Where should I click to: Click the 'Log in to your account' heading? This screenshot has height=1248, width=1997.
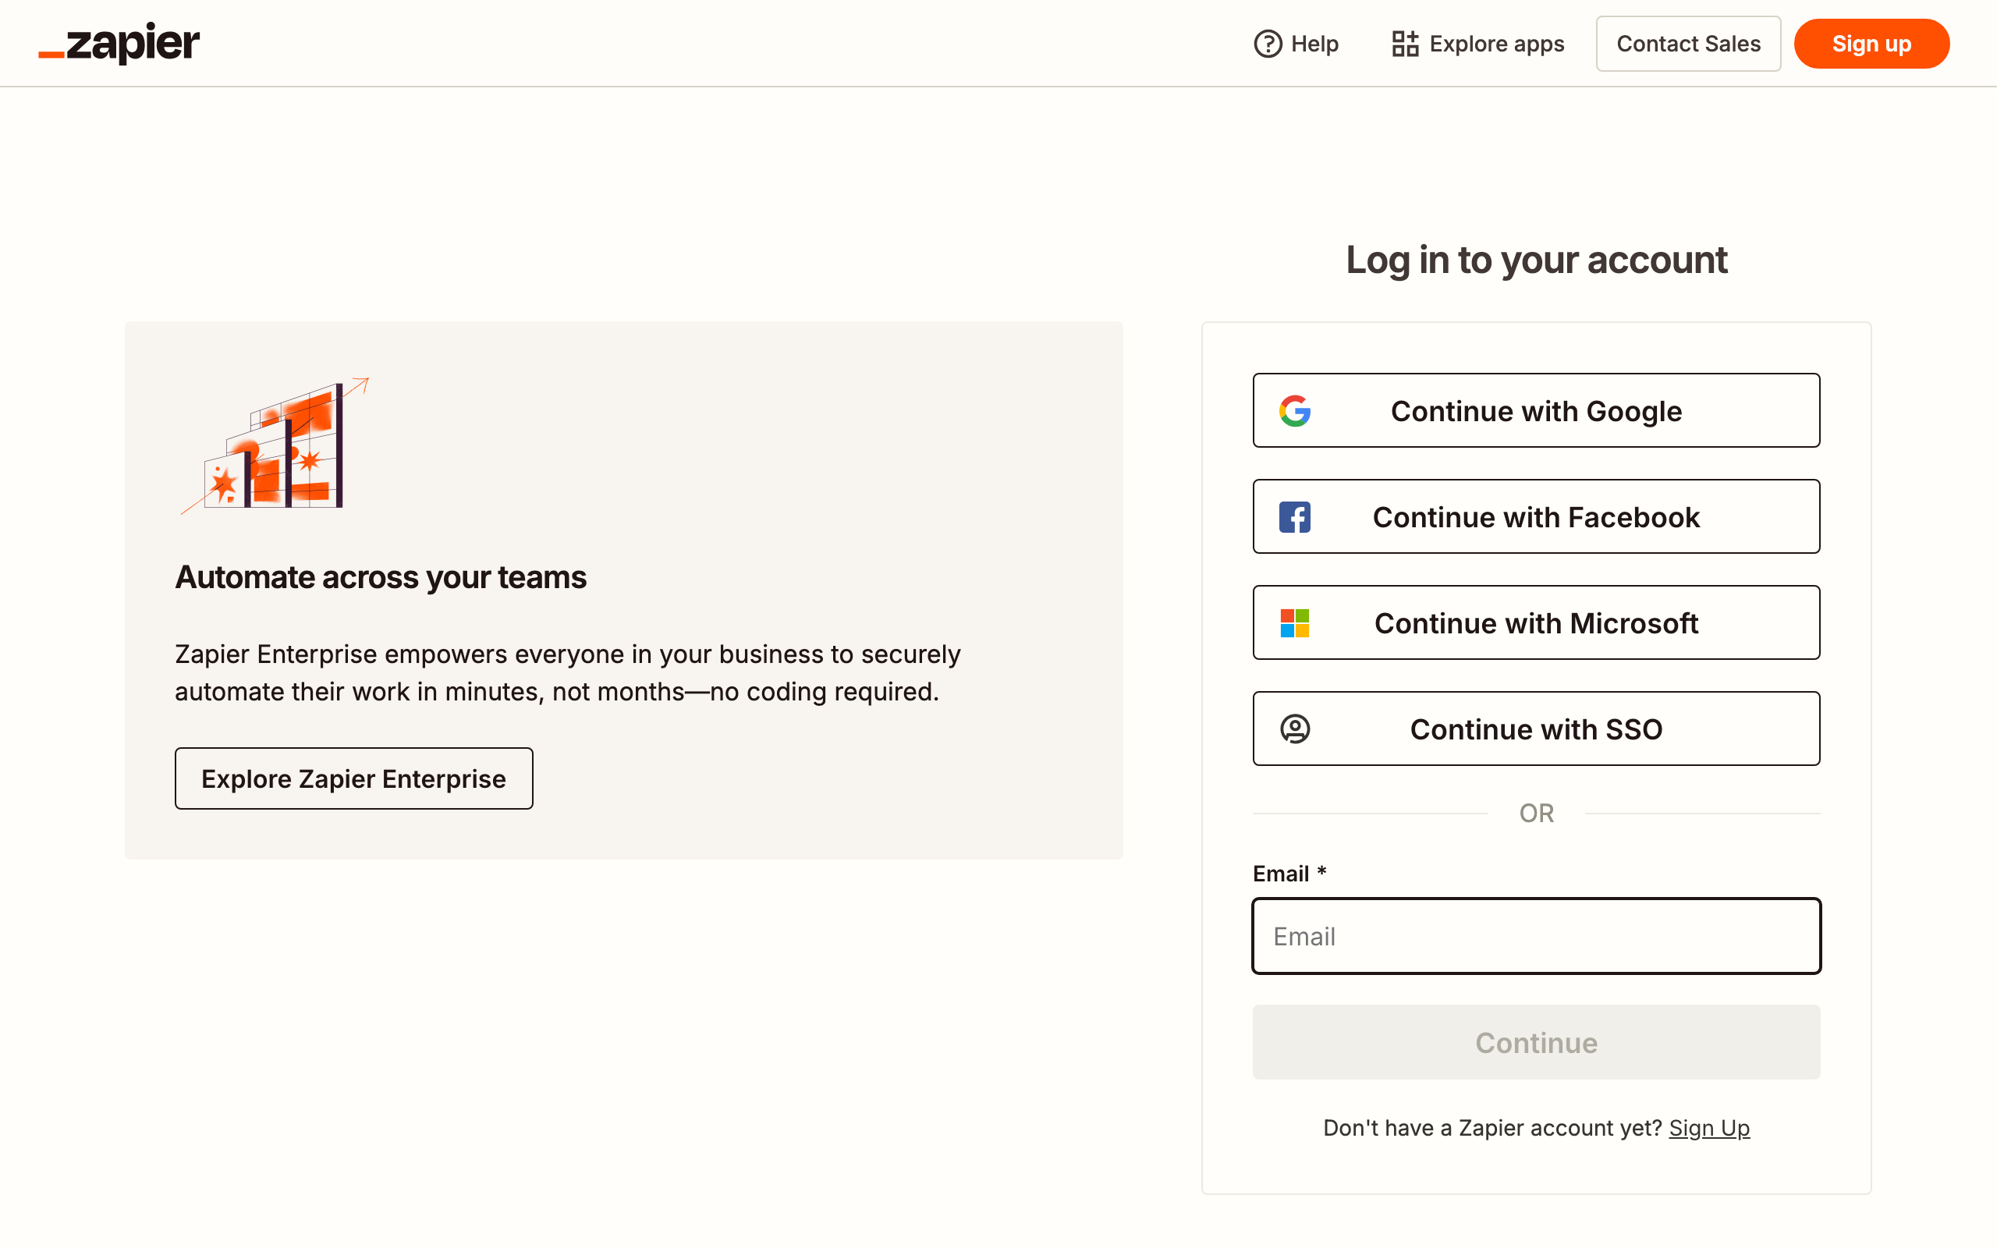point(1536,260)
